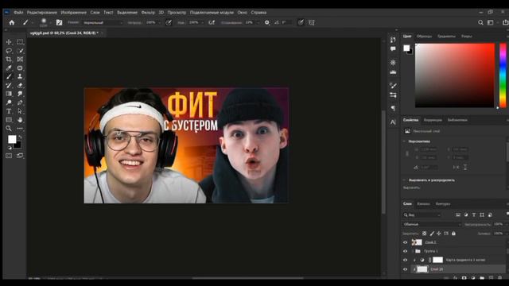
Task: Open the Изображение menu
Action: pyautogui.click(x=74, y=13)
